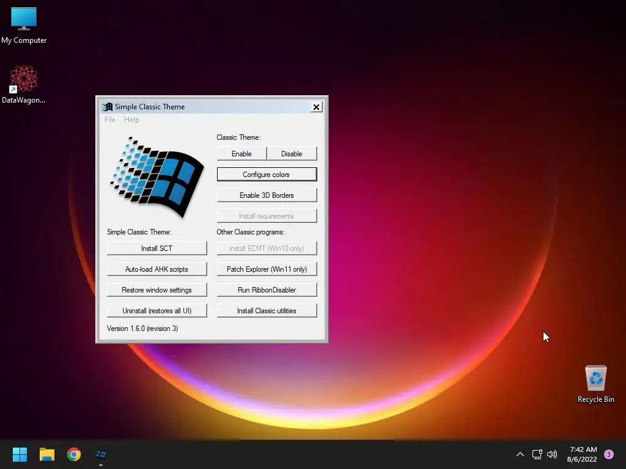Click the Simple Classic Theme title icon

pyautogui.click(x=108, y=107)
